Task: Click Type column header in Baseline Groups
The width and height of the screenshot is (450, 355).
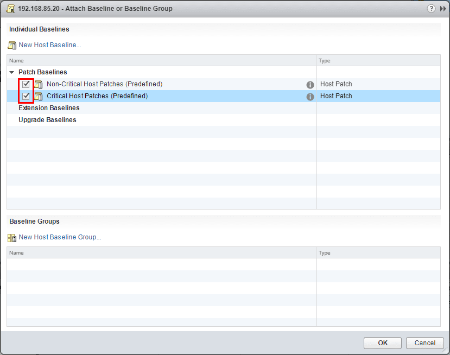Action: click(x=378, y=253)
